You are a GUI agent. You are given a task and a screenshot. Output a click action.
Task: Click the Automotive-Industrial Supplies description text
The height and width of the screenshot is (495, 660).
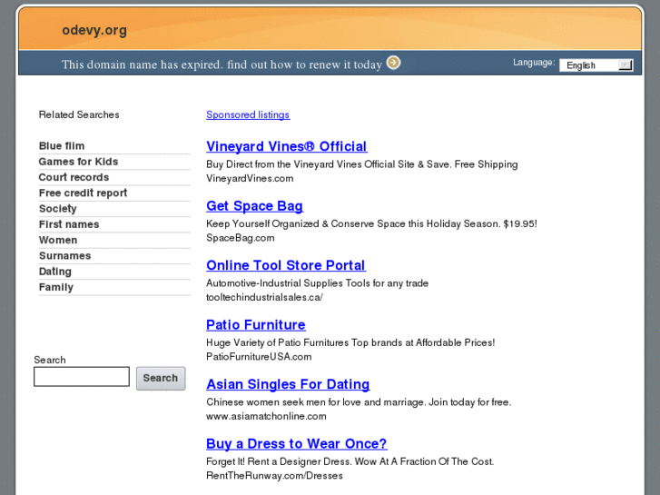coord(318,283)
